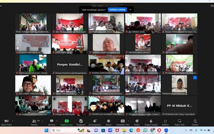Expand options arrow beside Mulai Video
The height and width of the screenshot is (134, 214).
pyautogui.click(x=12, y=121)
